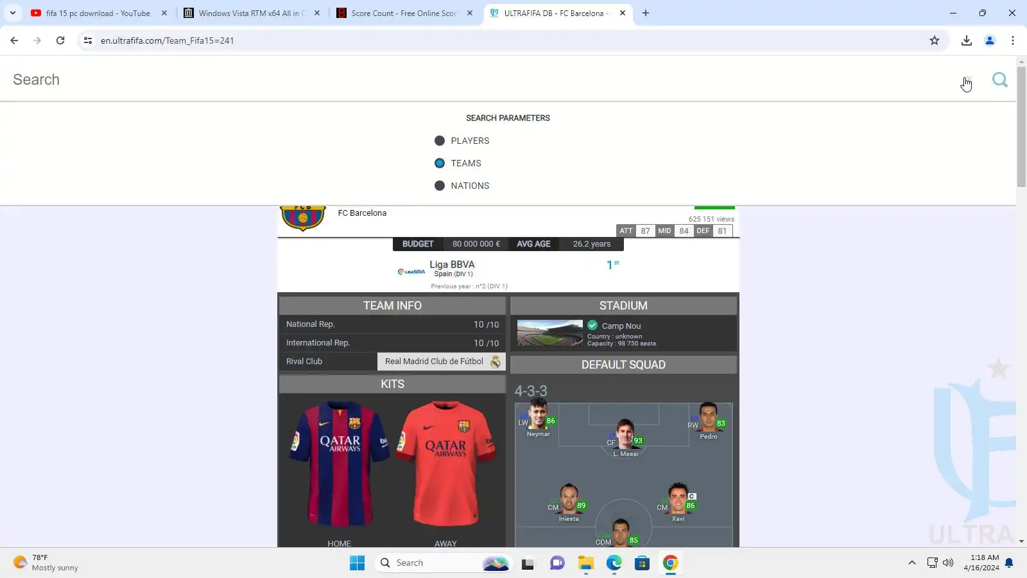Viewport: 1027px width, 578px height.
Task: Click the Liga BBVA logo
Action: coord(411,271)
